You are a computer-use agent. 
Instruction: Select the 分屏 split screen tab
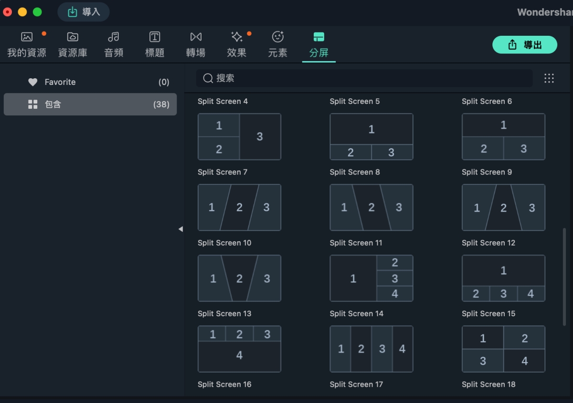(x=318, y=45)
